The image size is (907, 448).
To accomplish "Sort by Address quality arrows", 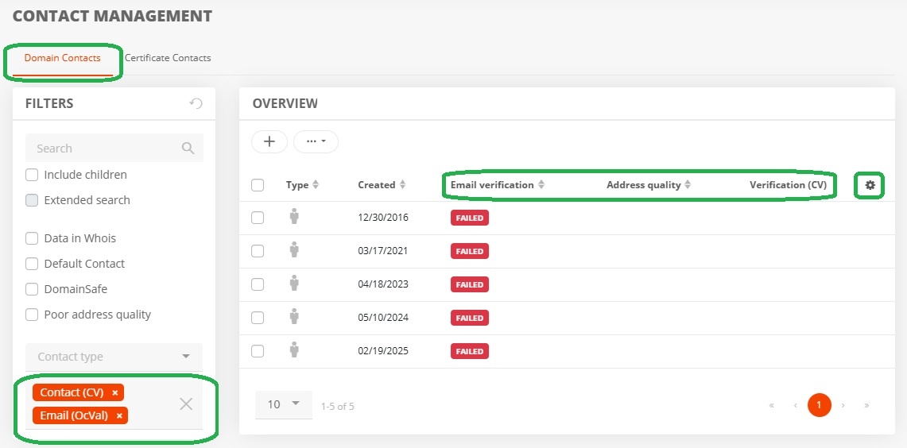I will [688, 185].
